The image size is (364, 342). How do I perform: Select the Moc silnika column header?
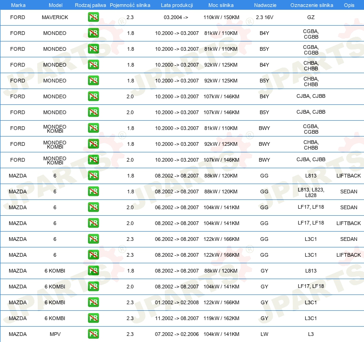coord(221,5)
